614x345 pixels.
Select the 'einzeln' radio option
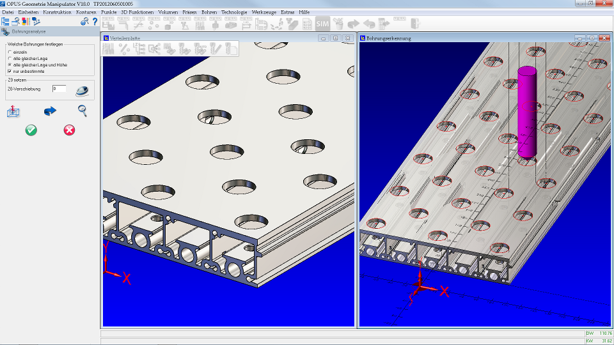(10, 52)
